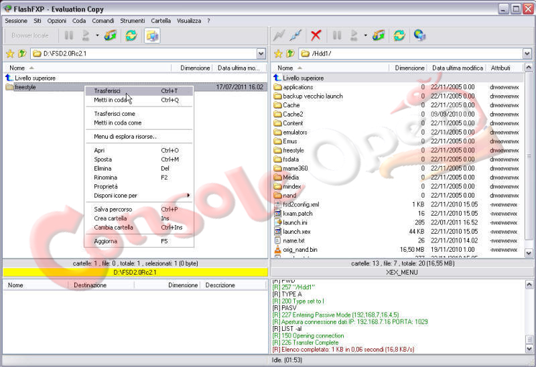Sort remote list by Dimensione header
Viewport: 536px width, 367px height.
[x=408, y=68]
